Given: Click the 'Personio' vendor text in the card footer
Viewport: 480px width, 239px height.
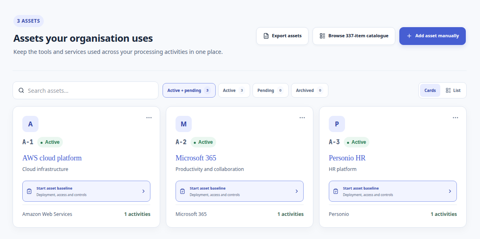Looking at the screenshot, I should point(339,214).
